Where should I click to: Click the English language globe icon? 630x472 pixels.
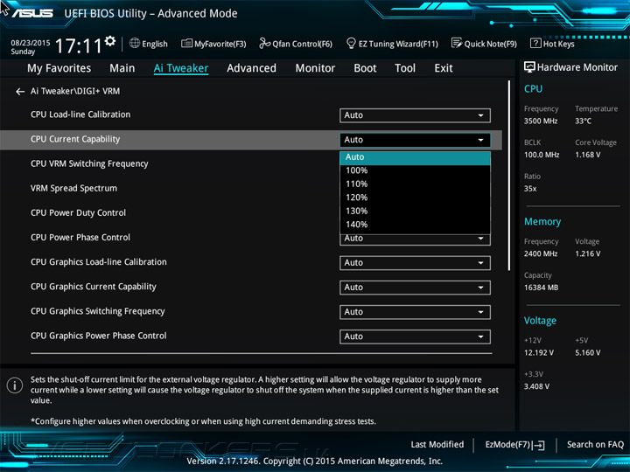[x=135, y=44]
